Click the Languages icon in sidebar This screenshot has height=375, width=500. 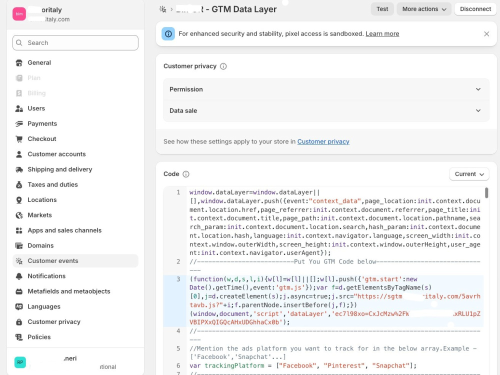(19, 307)
